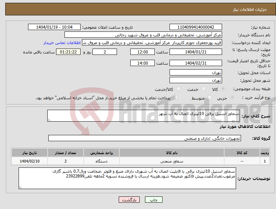
Task: Select the خدمت radio button
Action: tap(203, 89)
